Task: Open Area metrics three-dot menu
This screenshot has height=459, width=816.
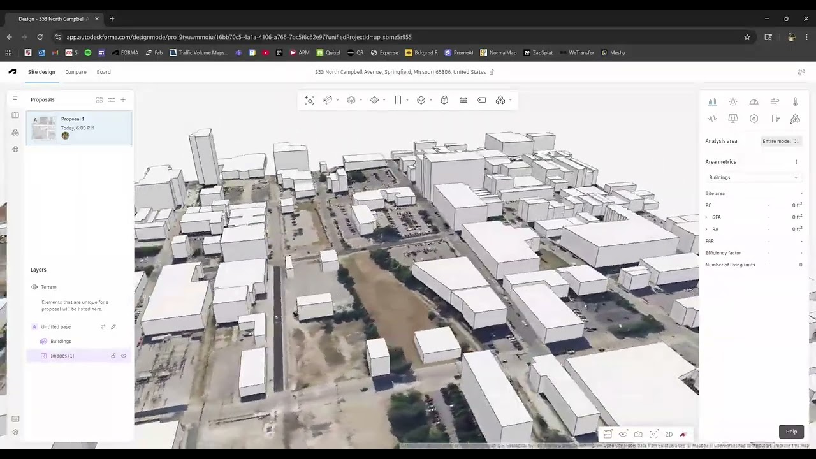Action: click(x=796, y=162)
